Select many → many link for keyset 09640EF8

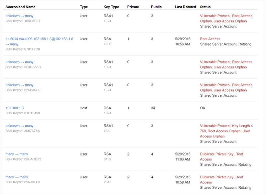(17, 177)
